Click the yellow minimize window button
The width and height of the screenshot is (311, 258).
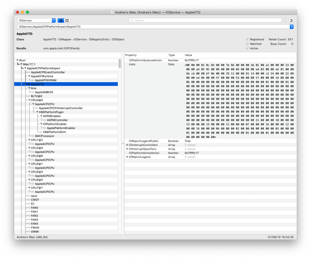click(22, 12)
